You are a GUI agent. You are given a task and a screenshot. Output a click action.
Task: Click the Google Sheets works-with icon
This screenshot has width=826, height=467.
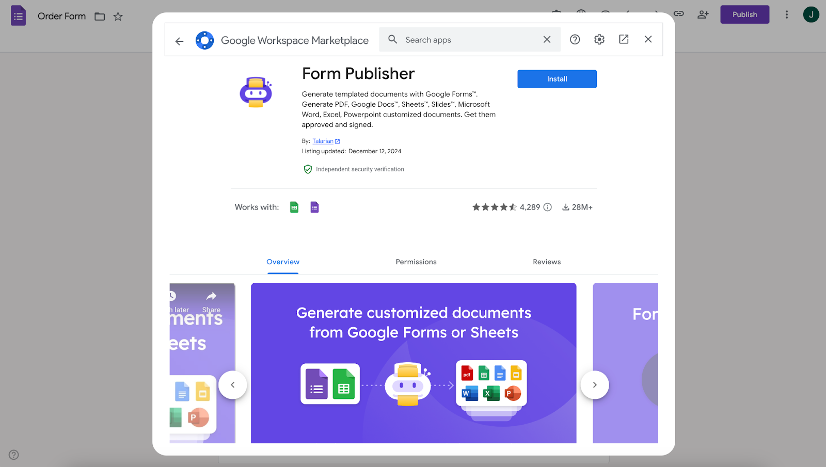[x=294, y=207]
